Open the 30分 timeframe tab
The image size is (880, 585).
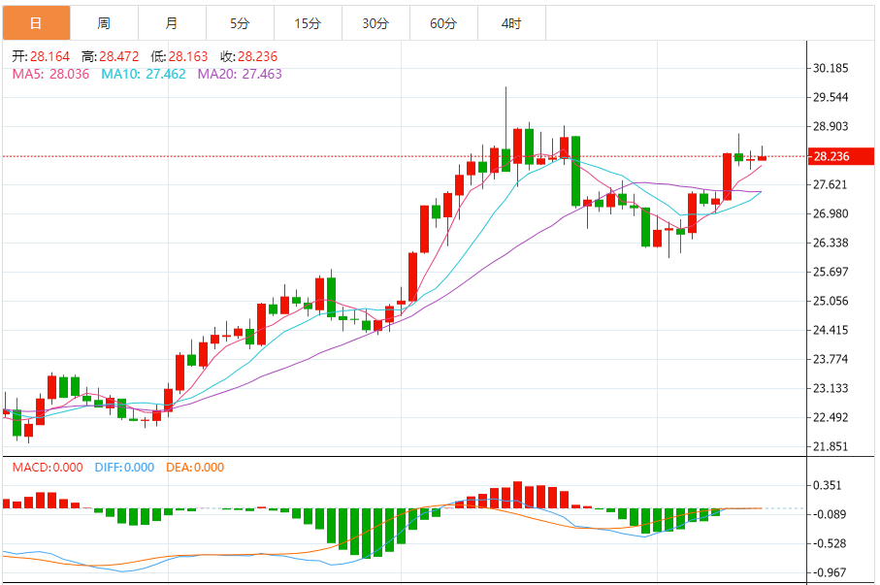pos(376,23)
